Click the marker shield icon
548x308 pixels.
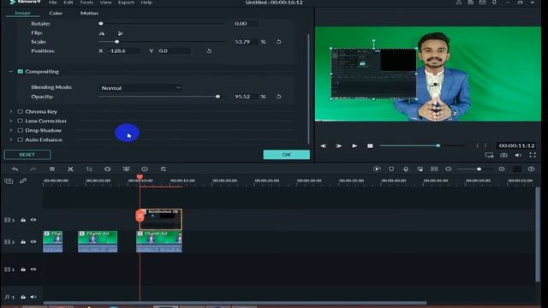click(391, 169)
